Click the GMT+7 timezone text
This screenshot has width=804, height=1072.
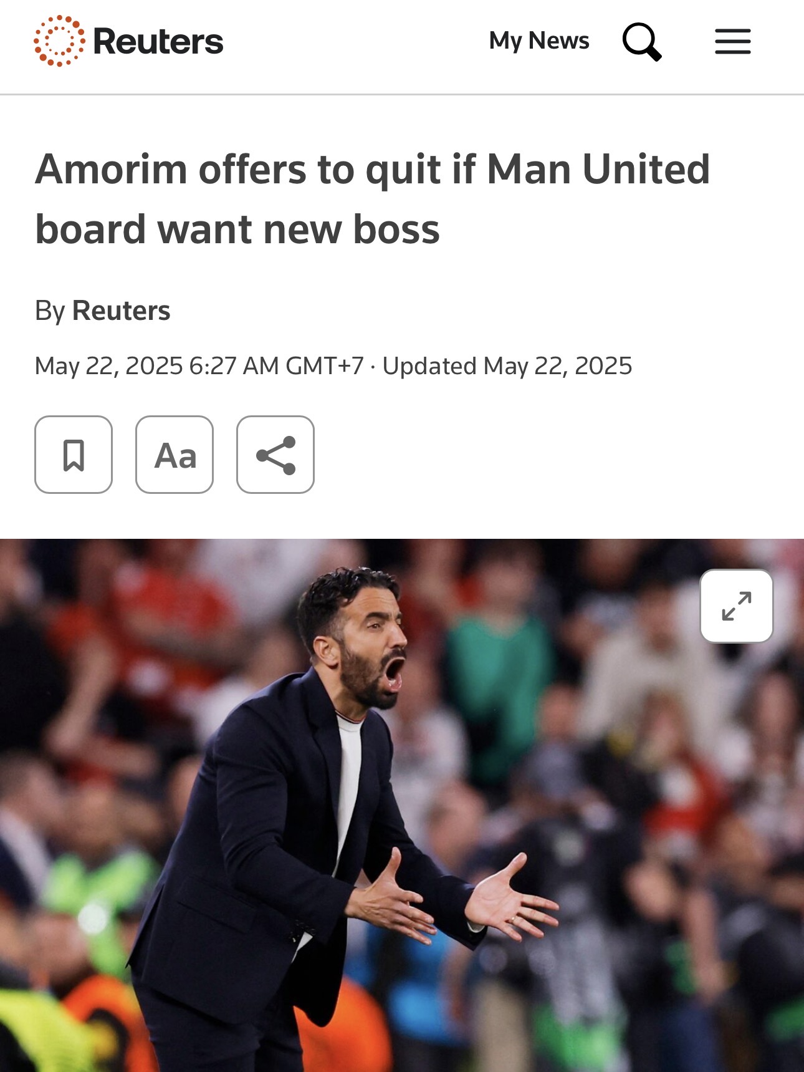pyautogui.click(x=325, y=366)
